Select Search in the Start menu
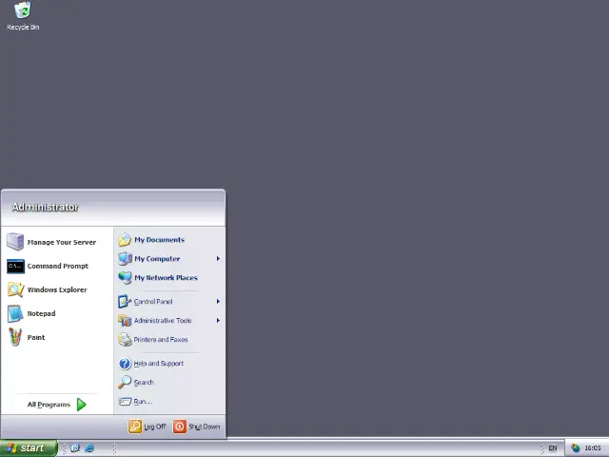This screenshot has width=609, height=457. pyautogui.click(x=143, y=383)
